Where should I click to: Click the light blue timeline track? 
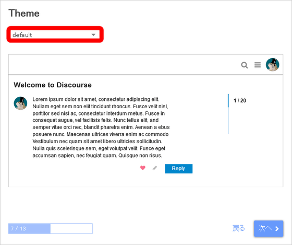click(228, 121)
